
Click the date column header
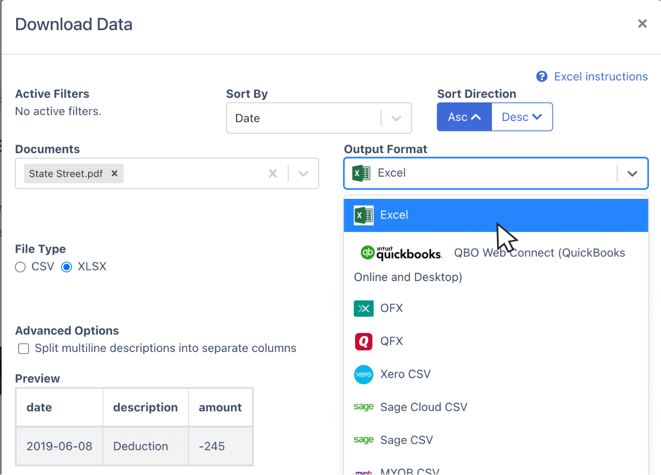coord(59,407)
